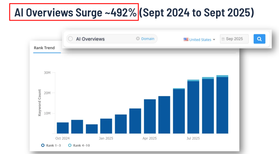Click the United States flag icon
Screen dimensions: 279x154
point(186,39)
